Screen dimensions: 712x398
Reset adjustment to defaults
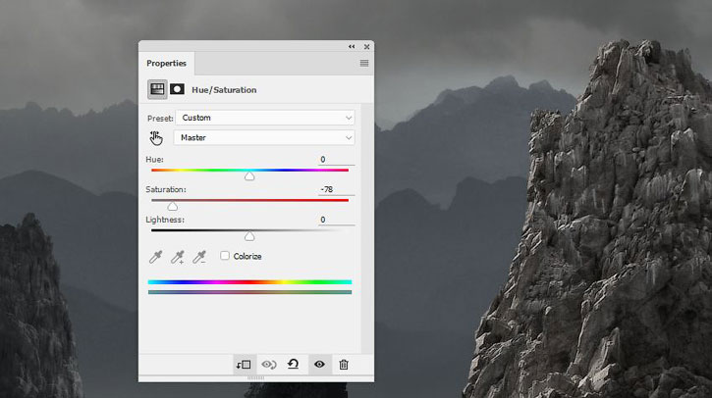[294, 364]
